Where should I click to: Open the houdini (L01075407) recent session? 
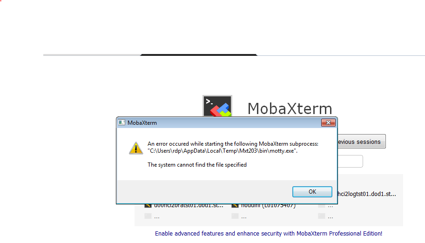268,206
